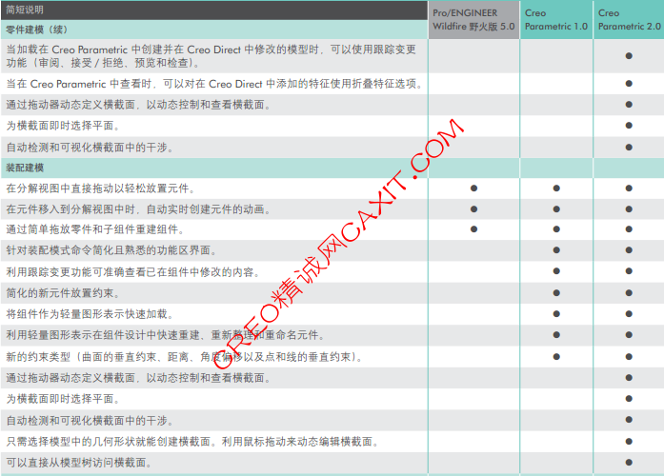
Task: Select row 利用跟踪变更功能可准确查看已在组件中修改的内容
Action: click(x=332, y=271)
